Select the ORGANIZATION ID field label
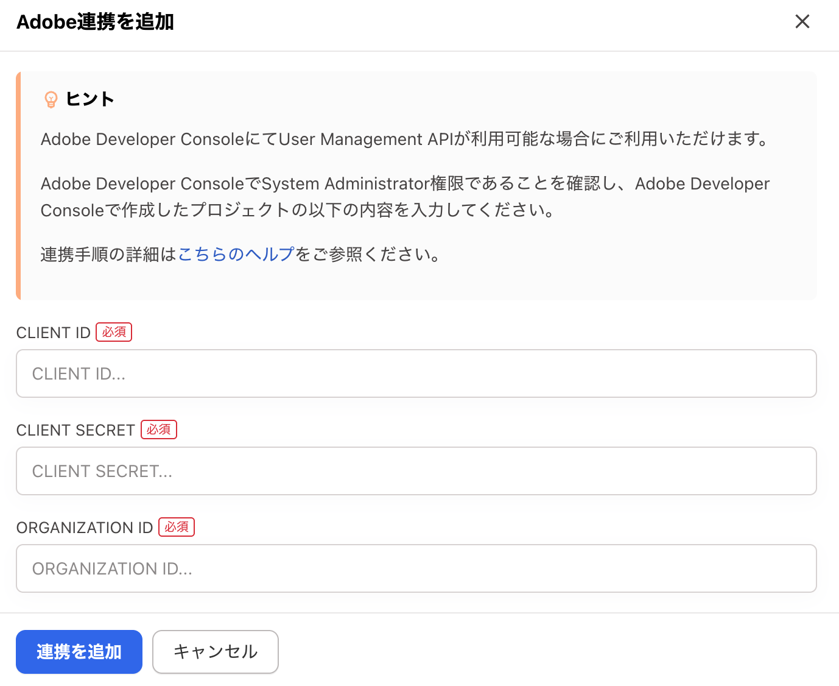The width and height of the screenshot is (839, 686). (85, 527)
